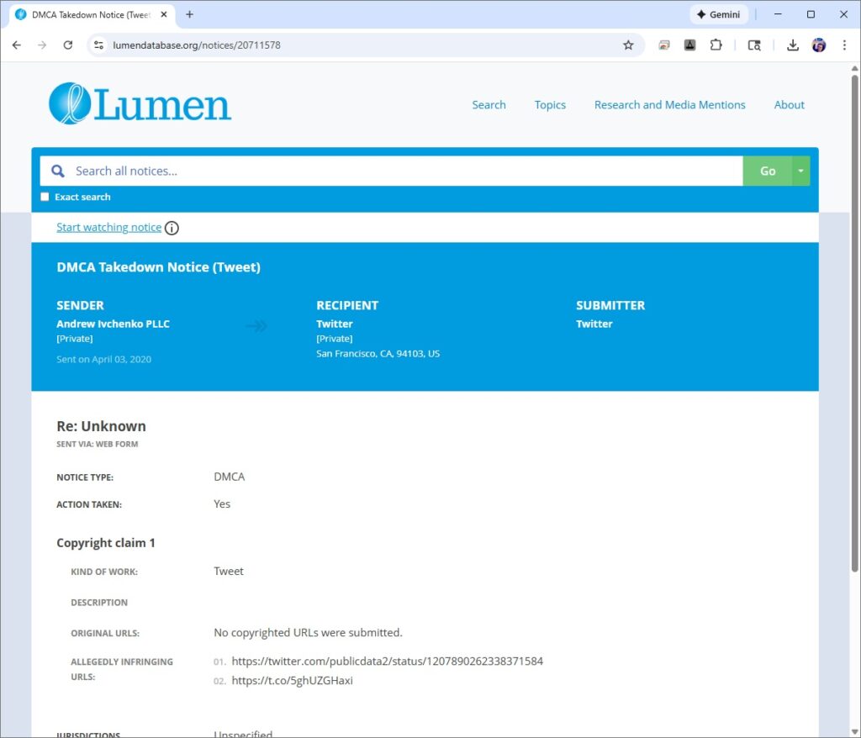This screenshot has width=861, height=738.
Task: Open a new browser tab
Action: click(189, 14)
